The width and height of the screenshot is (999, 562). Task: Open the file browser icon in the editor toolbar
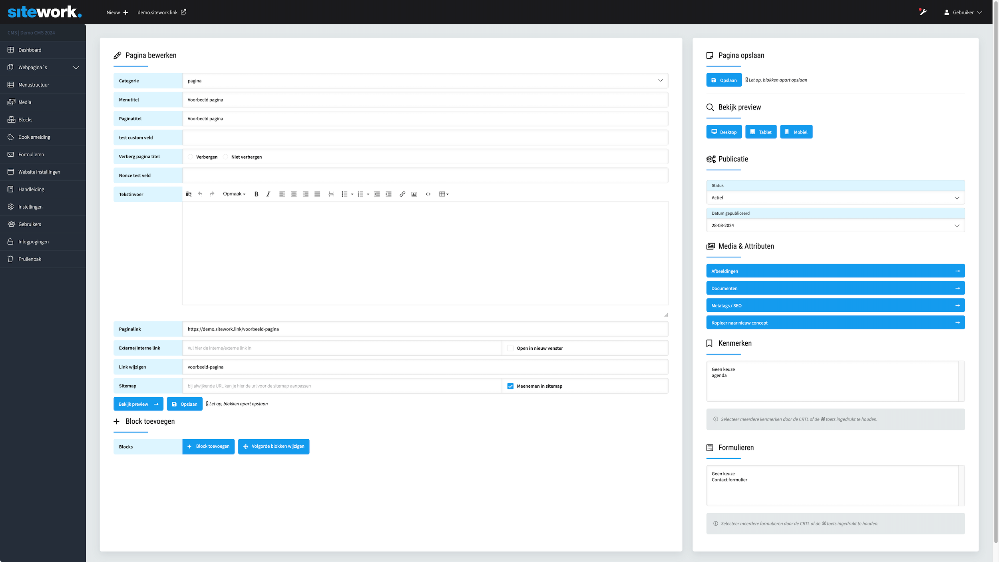(x=189, y=194)
